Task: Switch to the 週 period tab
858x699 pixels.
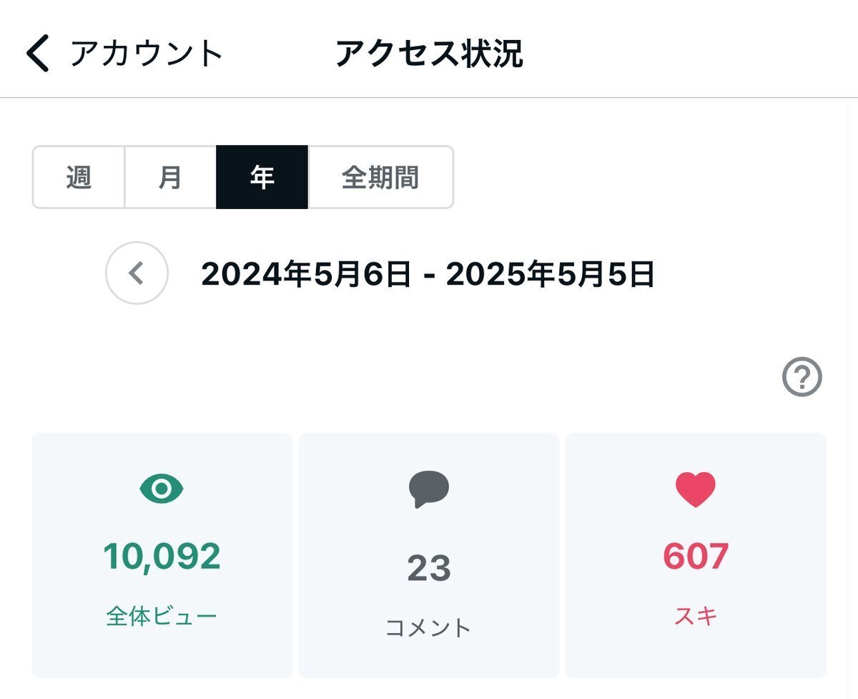Action: pyautogui.click(x=79, y=177)
